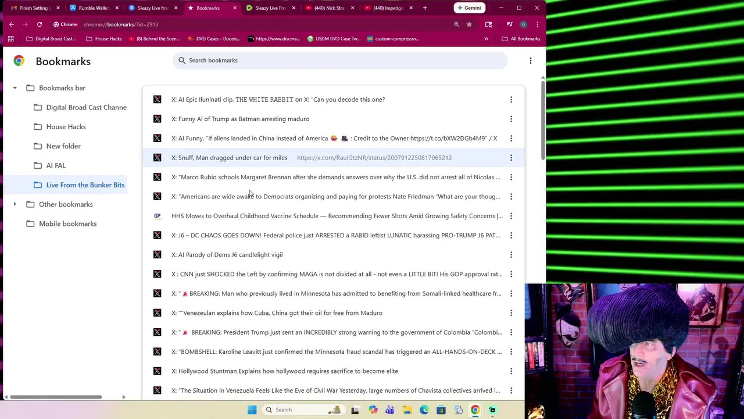Open options for 'Man dragged under car' bookmark
This screenshot has width=744, height=419.
click(x=511, y=158)
